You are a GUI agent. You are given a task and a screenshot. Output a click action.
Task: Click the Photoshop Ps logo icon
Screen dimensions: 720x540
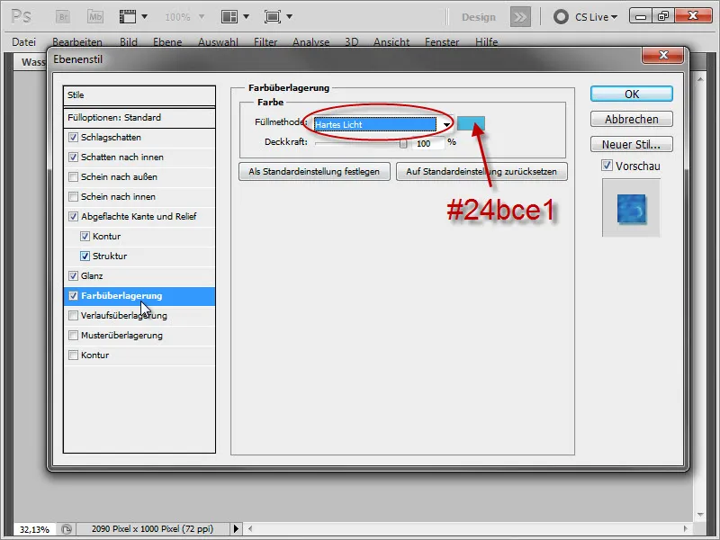point(22,17)
